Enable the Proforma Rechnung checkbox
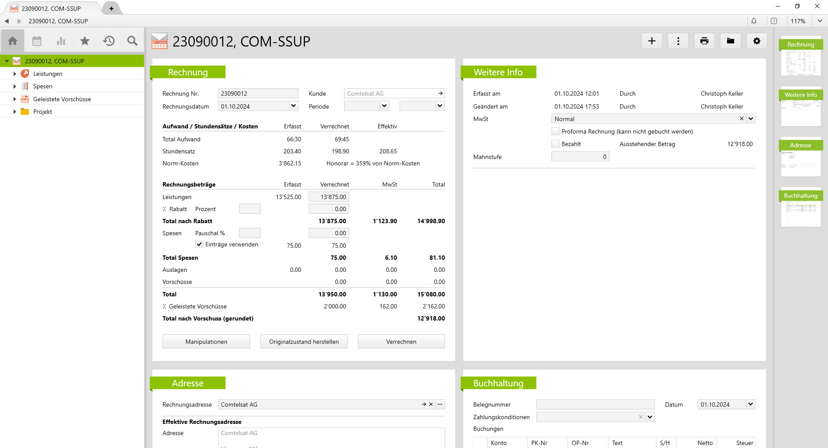Screen dimensions: 828x448 555,131
